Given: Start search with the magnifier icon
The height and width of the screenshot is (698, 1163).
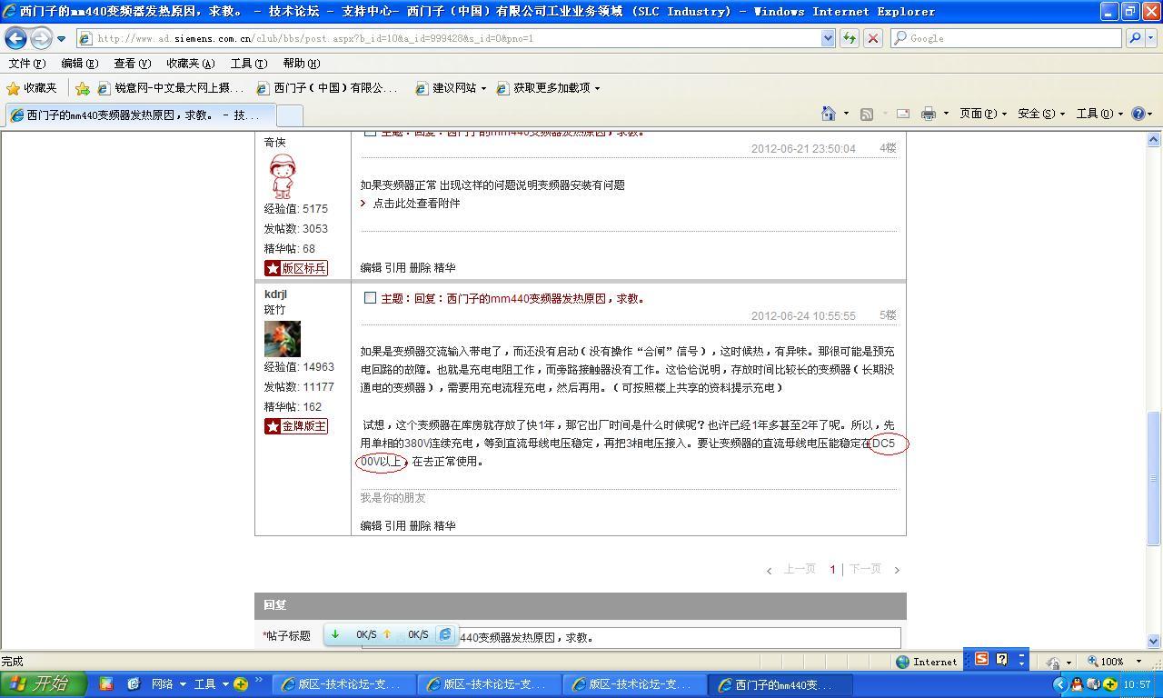Looking at the screenshot, I should pos(1134,38).
